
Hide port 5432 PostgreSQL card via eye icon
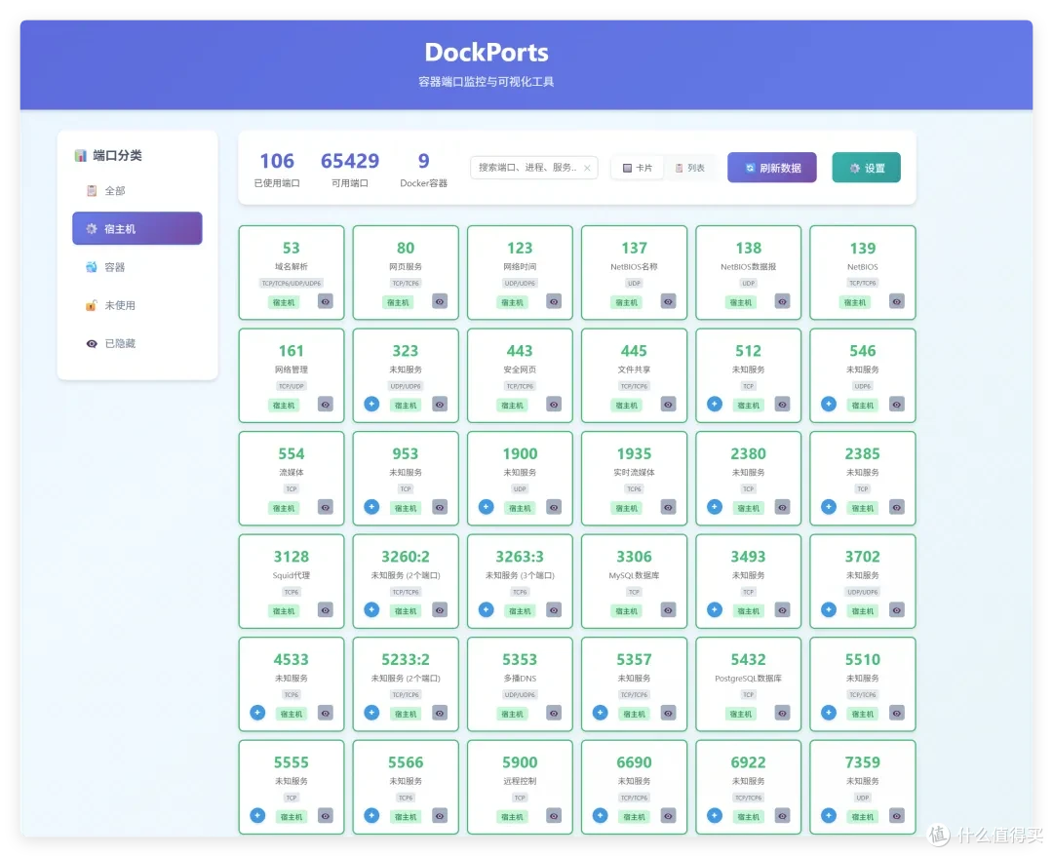tap(782, 713)
